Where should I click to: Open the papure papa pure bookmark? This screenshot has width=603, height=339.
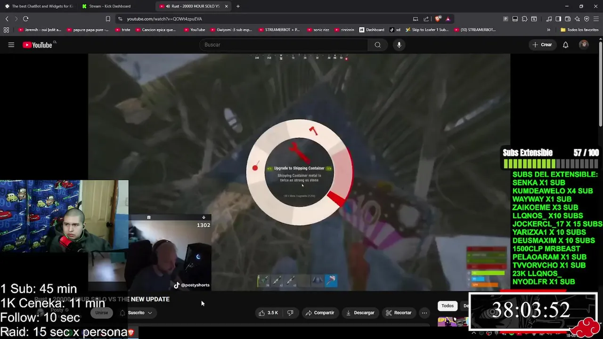pos(88,30)
